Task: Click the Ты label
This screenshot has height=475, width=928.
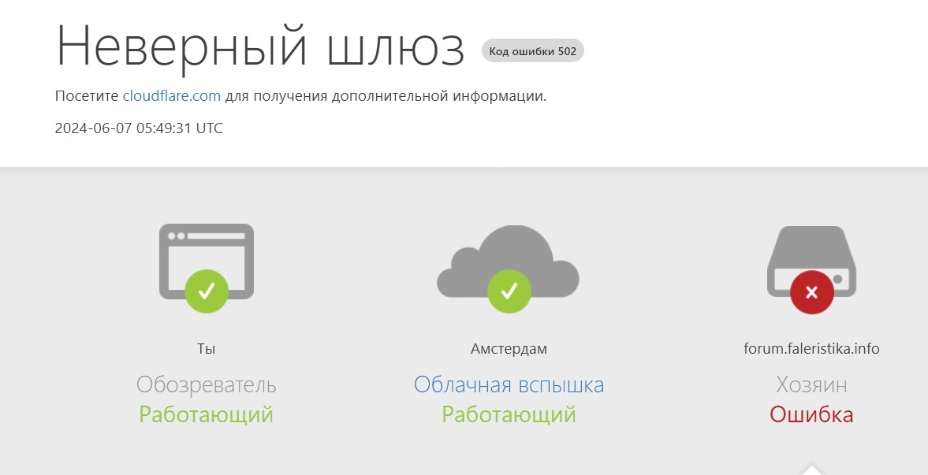Action: (206, 349)
